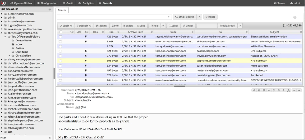Open the Predict Model dropdown arrow
Image resolution: width=305 pixels, height=140 pixels.
click(240, 26)
